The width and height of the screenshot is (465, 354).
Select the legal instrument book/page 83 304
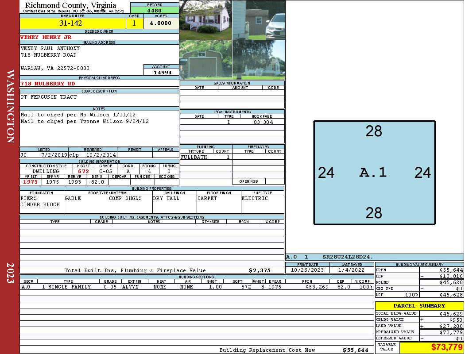coord(263,122)
